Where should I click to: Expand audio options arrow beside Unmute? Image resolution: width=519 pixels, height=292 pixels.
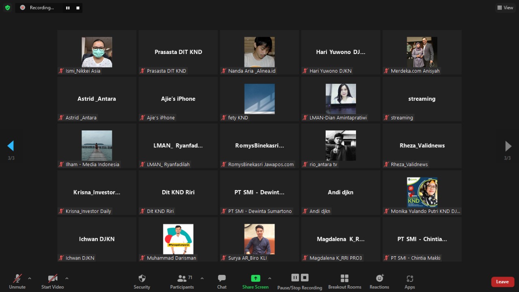30,278
